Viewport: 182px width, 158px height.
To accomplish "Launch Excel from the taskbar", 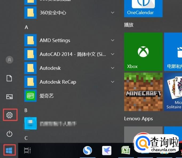I will coord(125,151).
